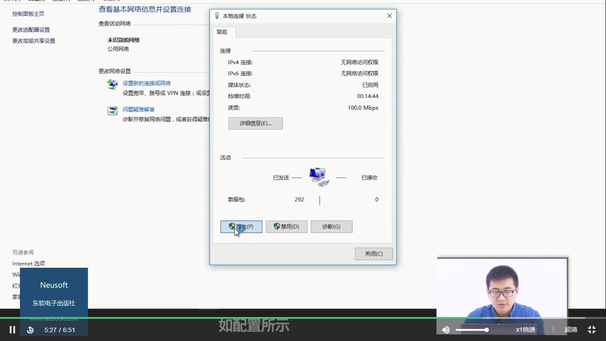Image resolution: width=606 pixels, height=341 pixels.
Task: Click the network adapter icon in dialog title
Action: [217, 16]
